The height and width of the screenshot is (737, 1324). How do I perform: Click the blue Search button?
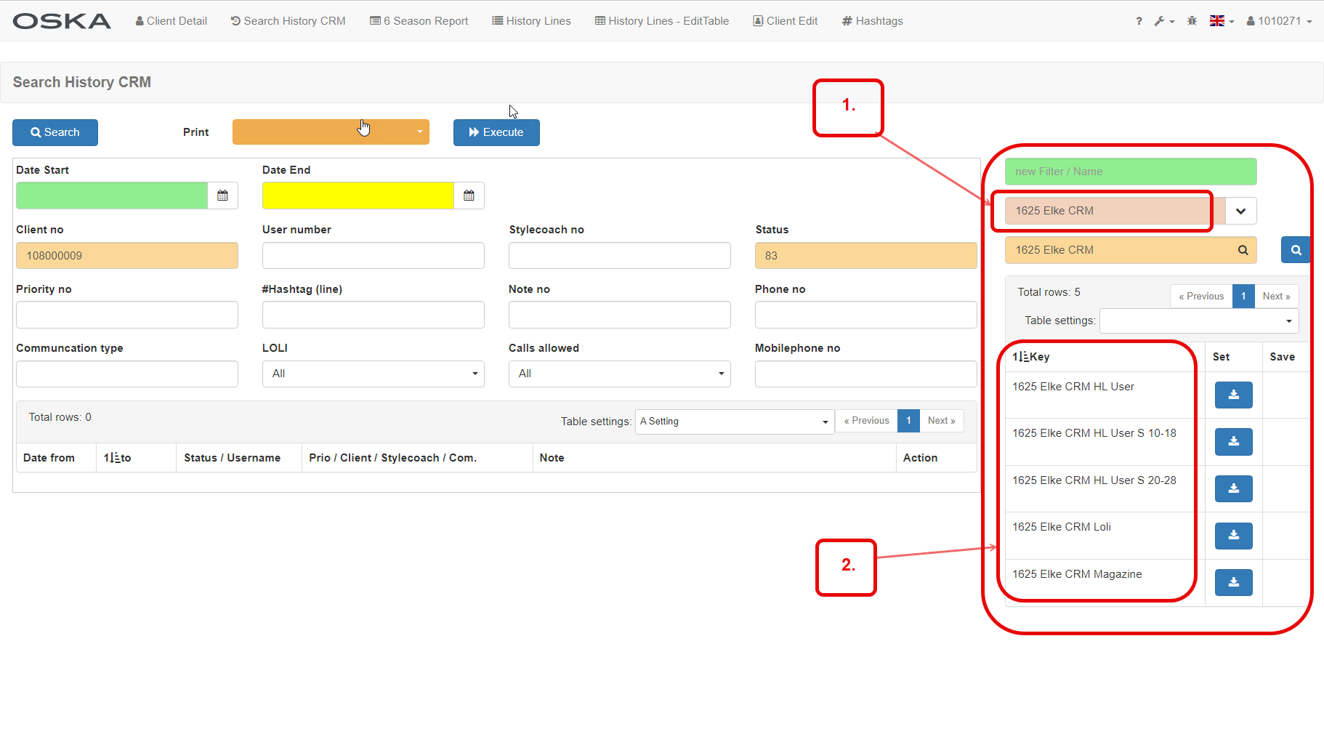click(55, 132)
